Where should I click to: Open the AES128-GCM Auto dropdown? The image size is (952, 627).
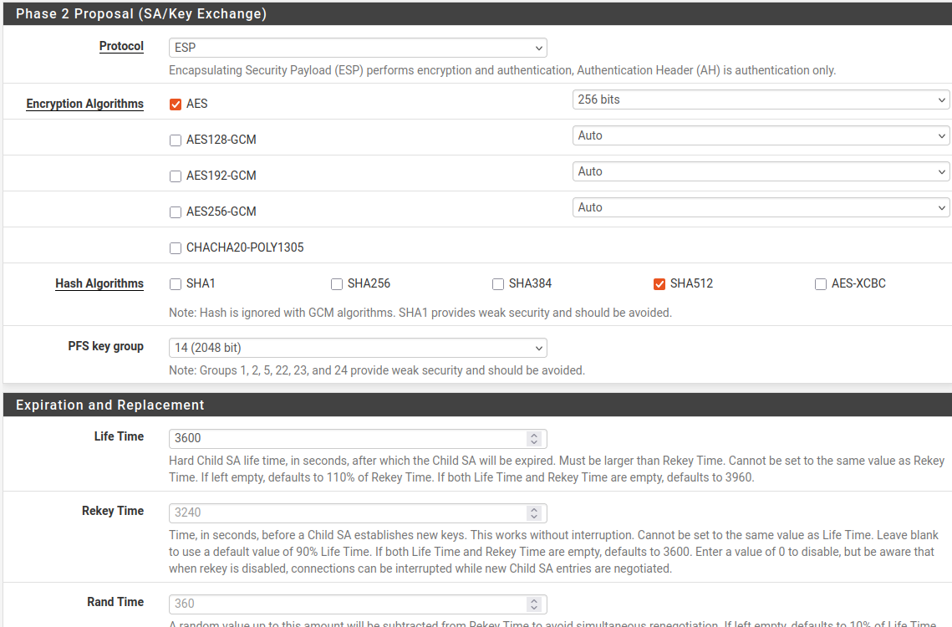(x=761, y=135)
